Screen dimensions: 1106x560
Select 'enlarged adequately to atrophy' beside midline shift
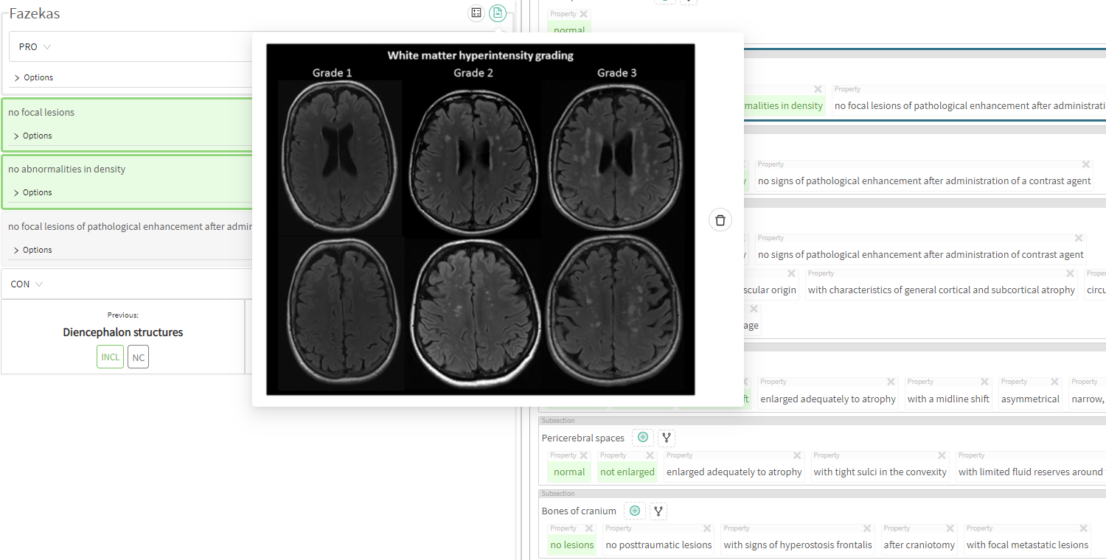click(828, 399)
